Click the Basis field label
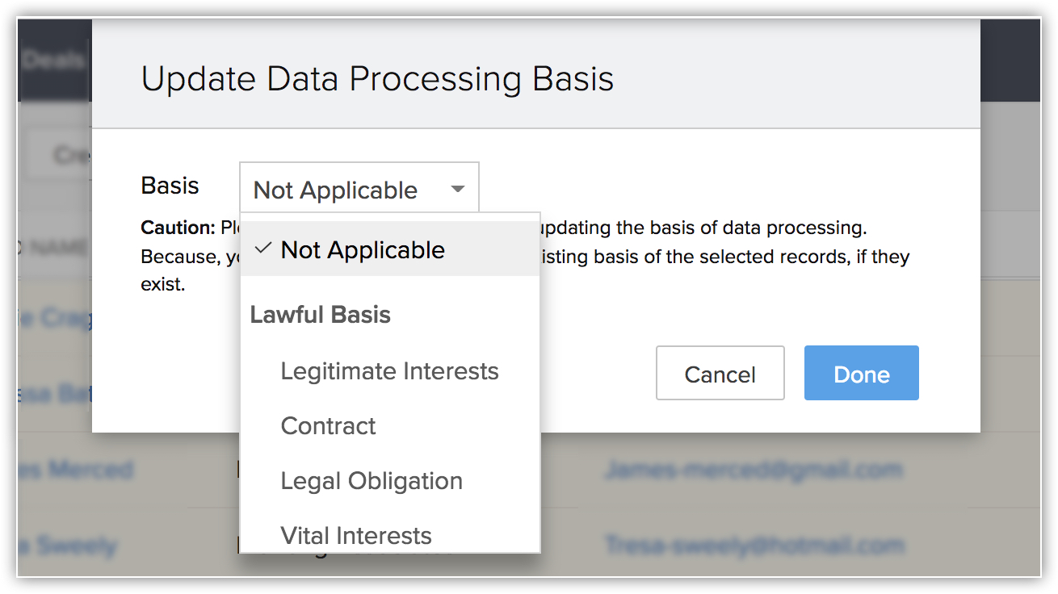Image resolution: width=1058 pixels, height=594 pixels. click(x=170, y=186)
